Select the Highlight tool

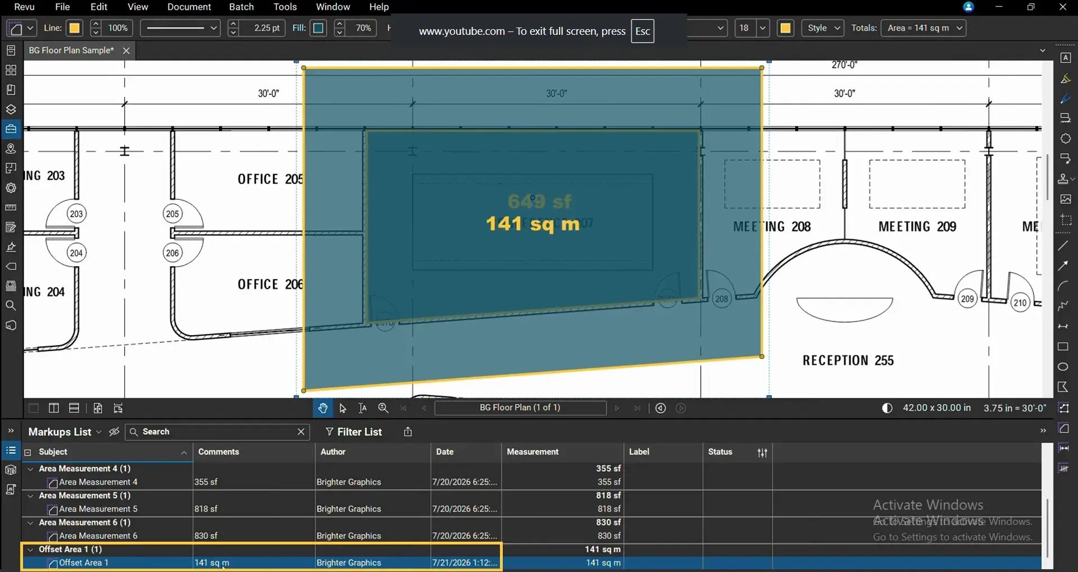click(1065, 79)
